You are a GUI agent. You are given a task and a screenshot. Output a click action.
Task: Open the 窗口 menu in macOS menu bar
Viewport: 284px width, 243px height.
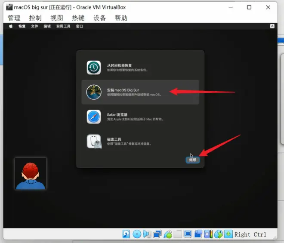pos(80,26)
